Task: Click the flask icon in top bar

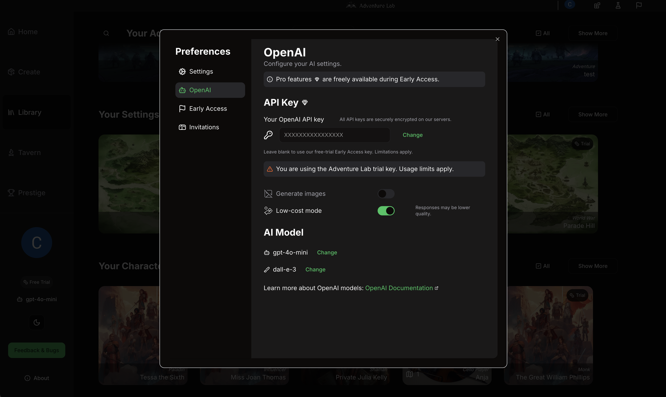Action: click(x=618, y=5)
